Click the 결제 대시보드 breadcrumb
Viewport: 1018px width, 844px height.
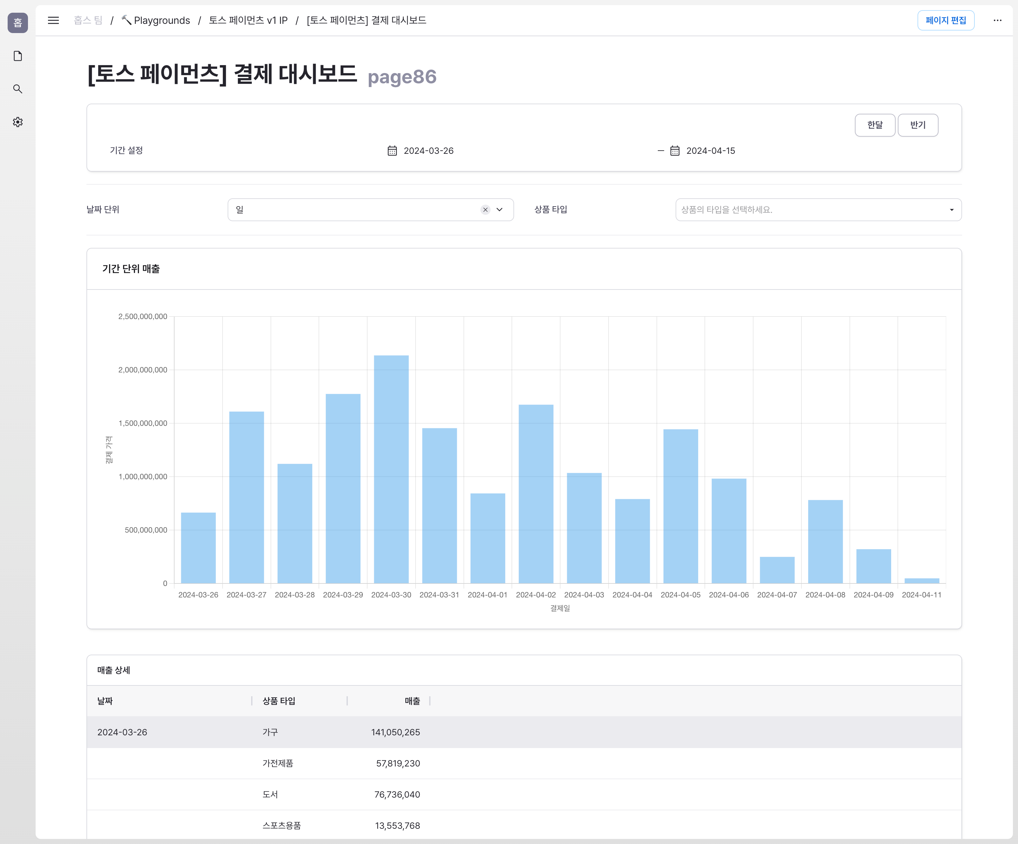coord(367,20)
